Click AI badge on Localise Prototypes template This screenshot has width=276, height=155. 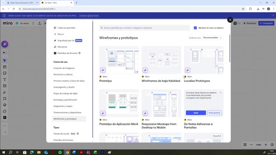(188, 70)
